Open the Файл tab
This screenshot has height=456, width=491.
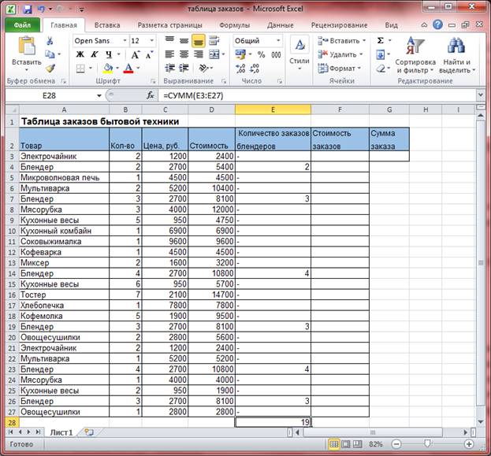[22, 25]
